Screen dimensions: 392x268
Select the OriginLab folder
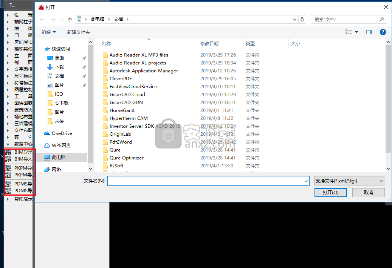coord(120,134)
